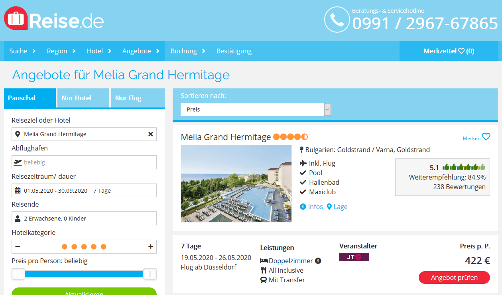Screen dimensions: 502x295
Task: Click the Flug ab Düsseldorf text
Action: pyautogui.click(x=209, y=267)
